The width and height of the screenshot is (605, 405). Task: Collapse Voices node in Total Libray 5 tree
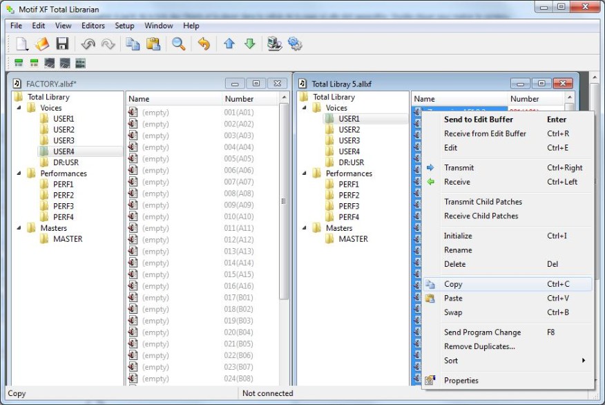coord(305,108)
